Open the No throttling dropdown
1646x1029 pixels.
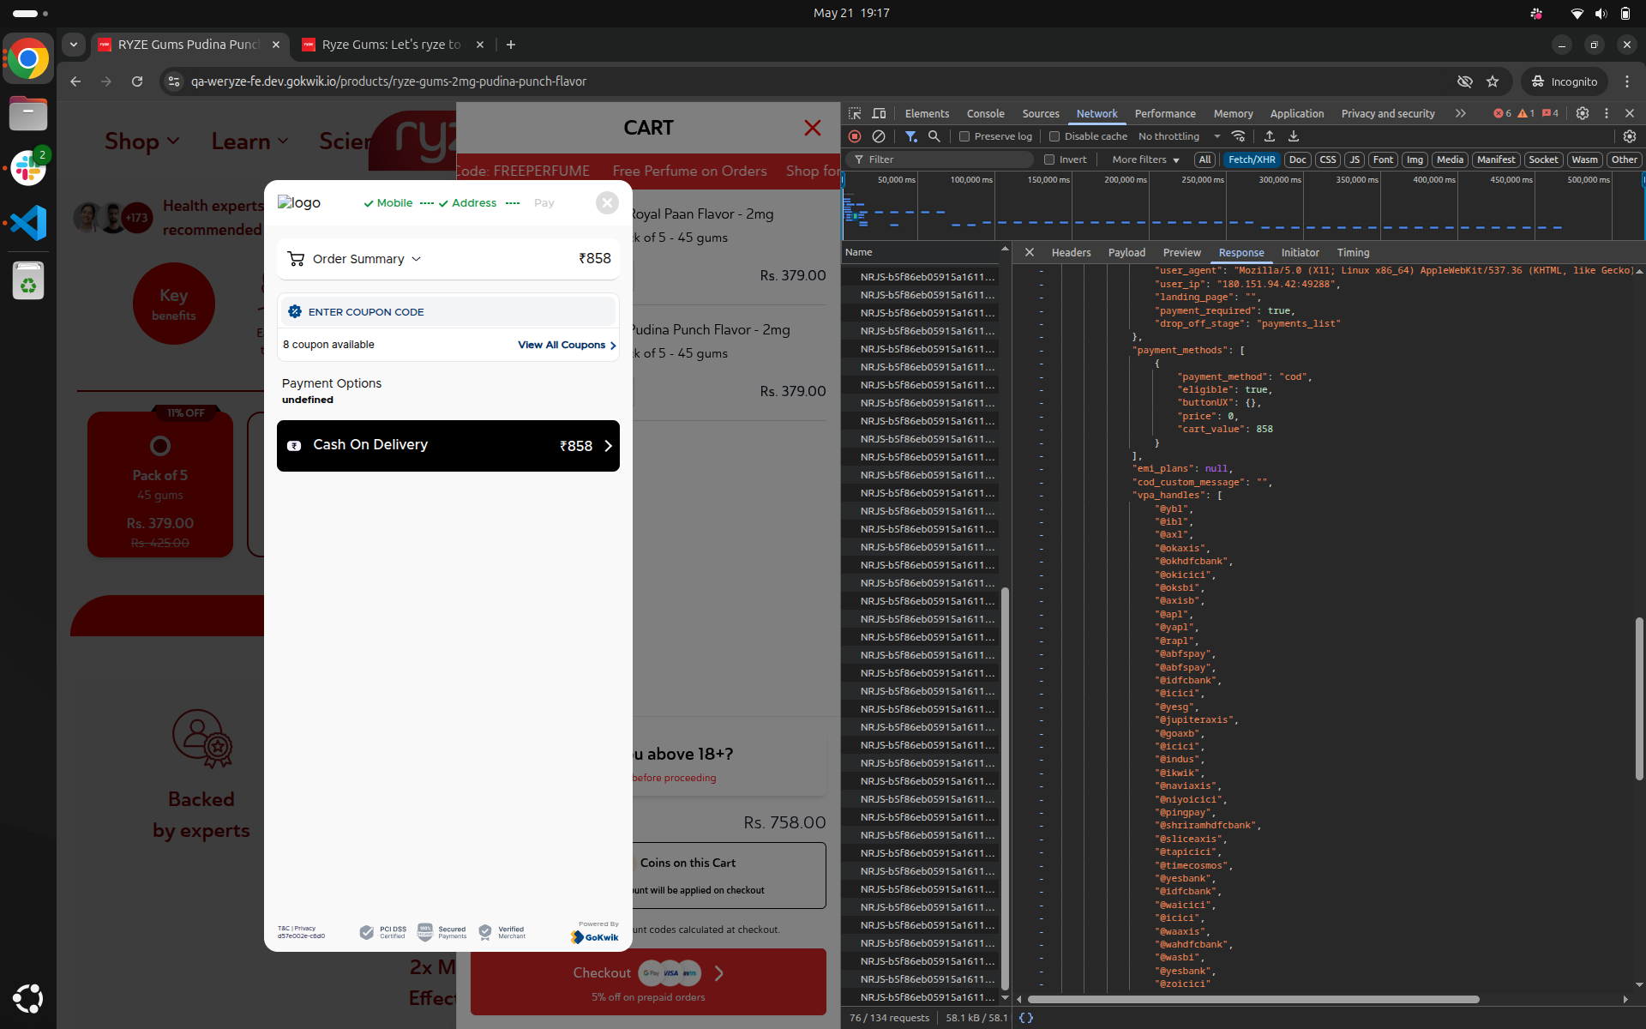tap(1176, 136)
